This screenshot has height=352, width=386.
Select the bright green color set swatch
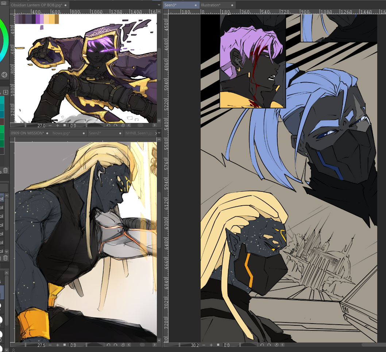[2, 129]
